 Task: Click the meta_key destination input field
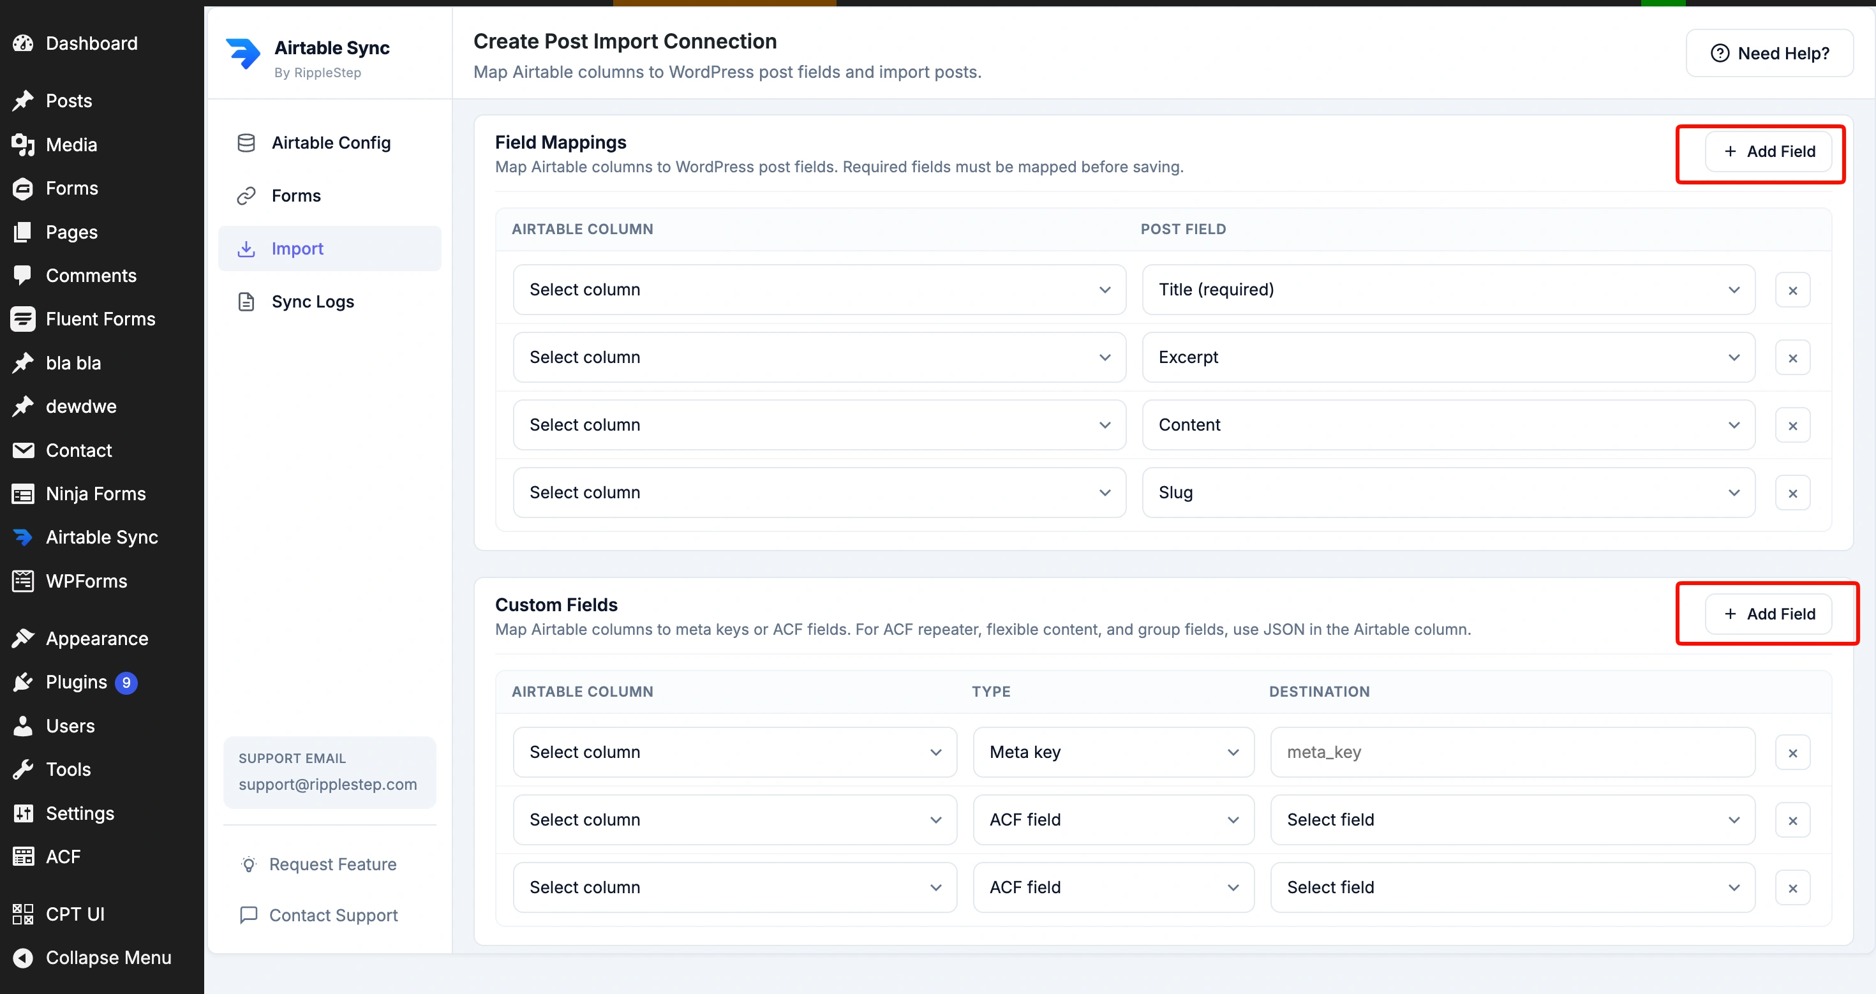[1512, 752]
